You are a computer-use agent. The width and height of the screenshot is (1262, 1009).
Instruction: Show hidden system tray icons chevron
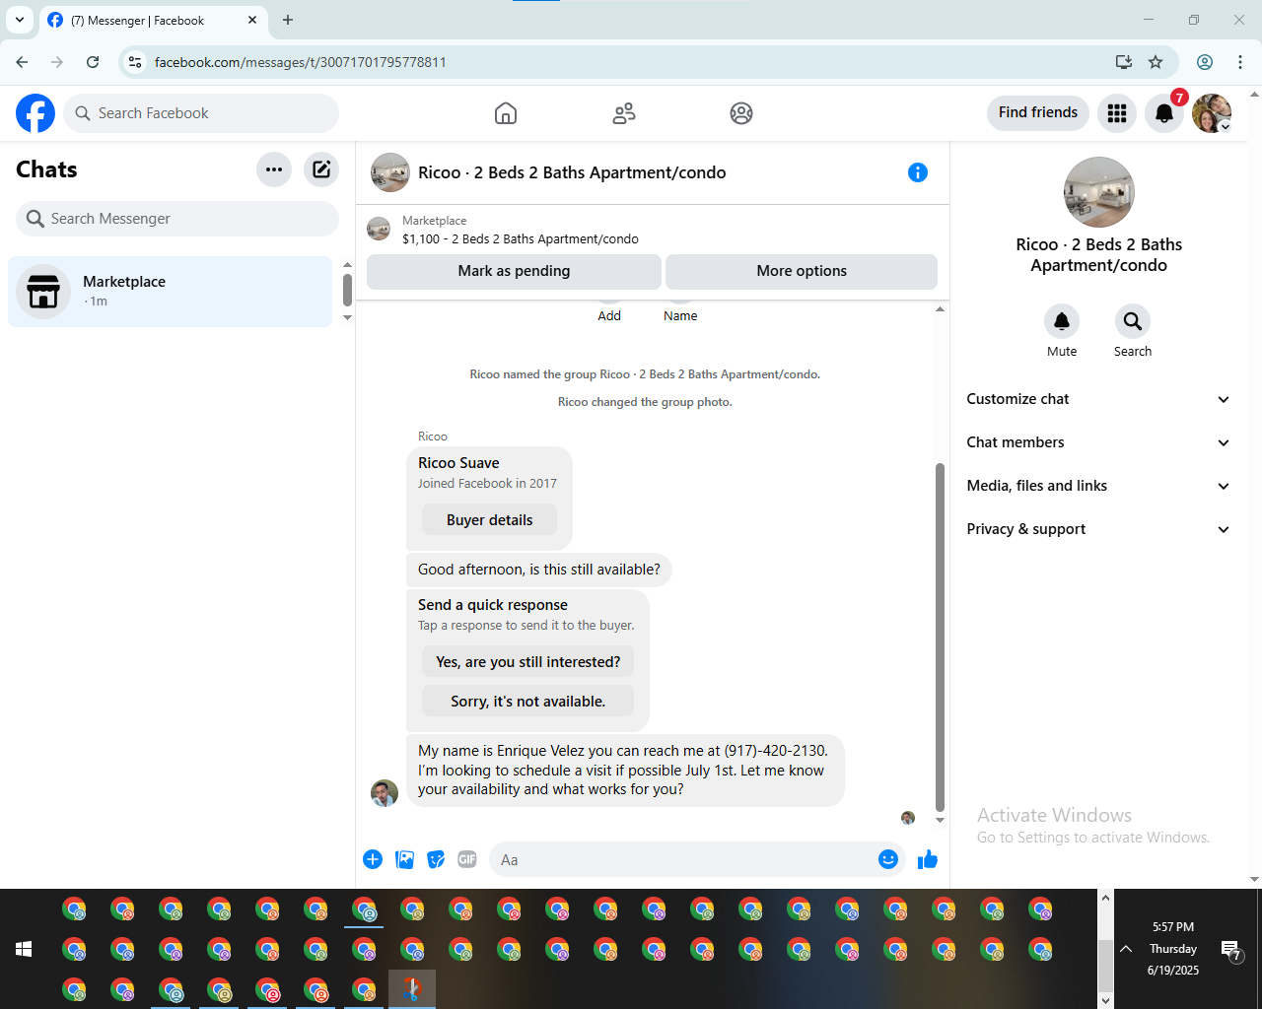(1126, 949)
